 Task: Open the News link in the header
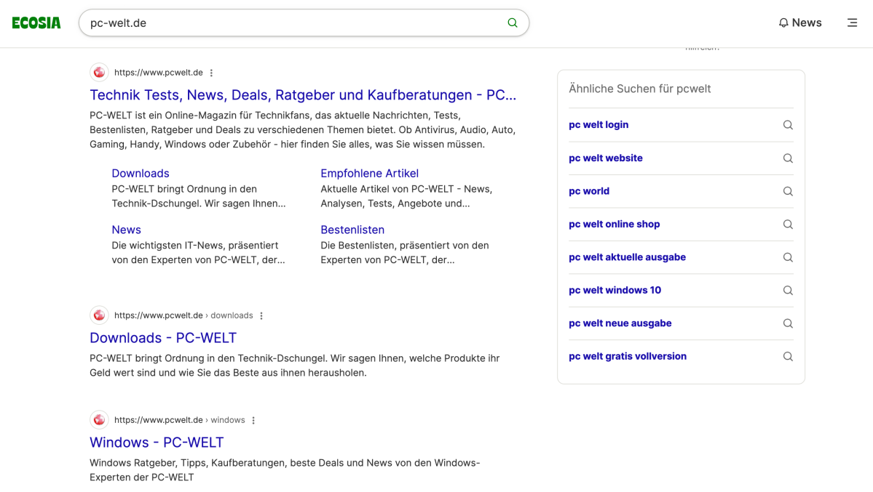[x=807, y=23]
